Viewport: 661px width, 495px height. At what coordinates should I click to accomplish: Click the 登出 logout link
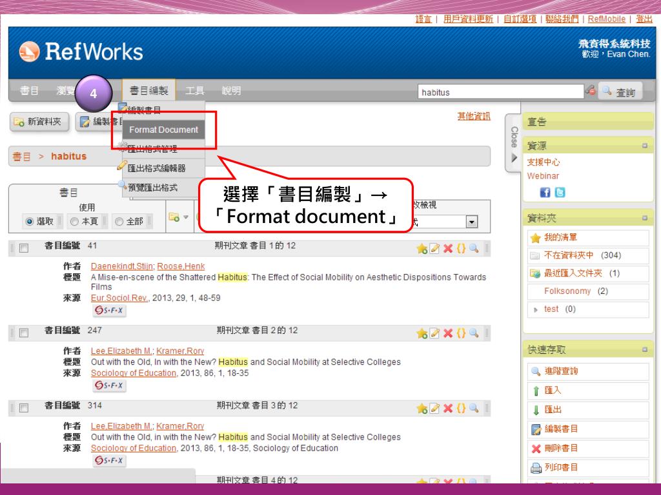coord(644,19)
